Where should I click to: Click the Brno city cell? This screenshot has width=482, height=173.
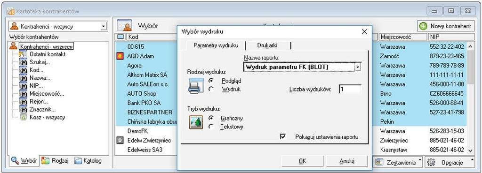386,94
